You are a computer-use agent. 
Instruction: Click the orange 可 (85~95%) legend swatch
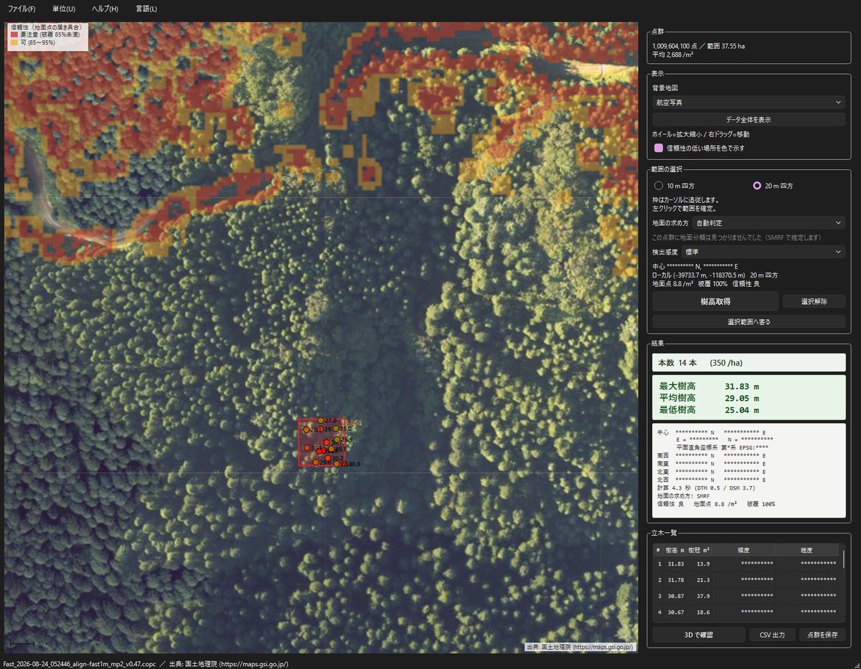tap(14, 43)
